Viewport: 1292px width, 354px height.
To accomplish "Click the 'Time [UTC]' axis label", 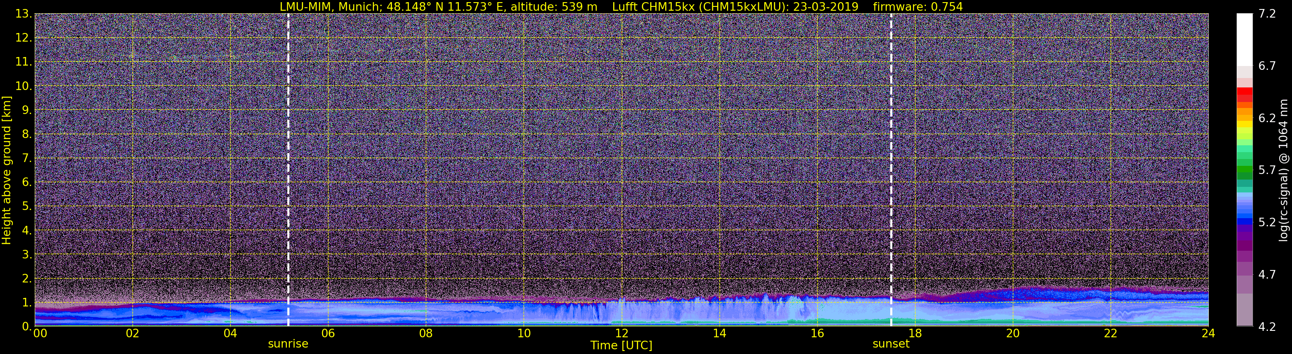I will pyautogui.click(x=621, y=345).
